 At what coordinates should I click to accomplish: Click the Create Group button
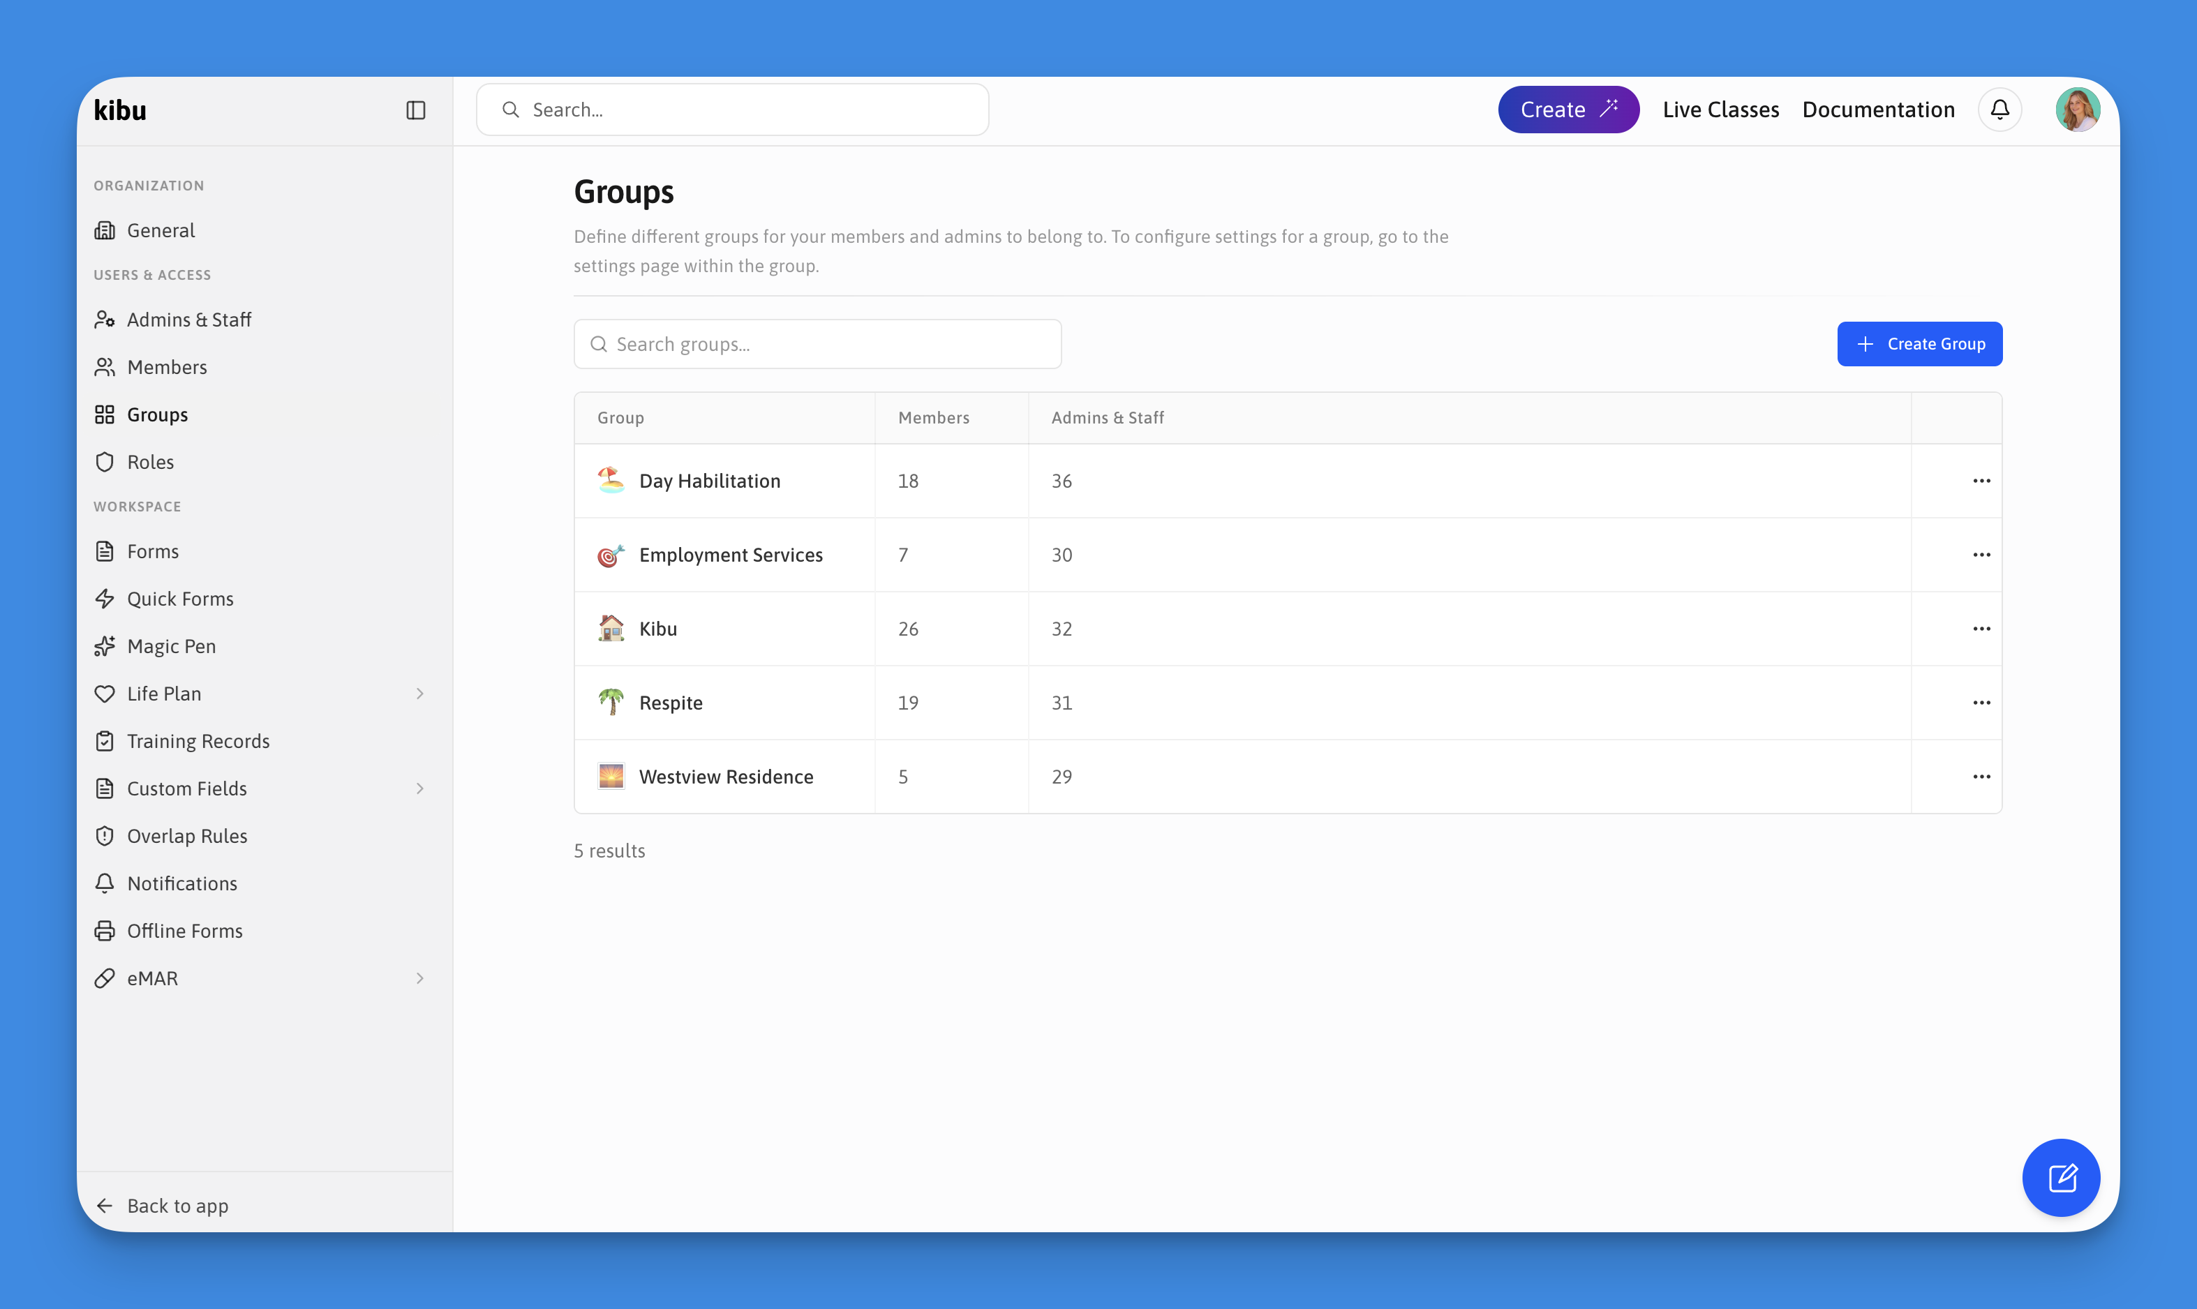[x=1919, y=344]
